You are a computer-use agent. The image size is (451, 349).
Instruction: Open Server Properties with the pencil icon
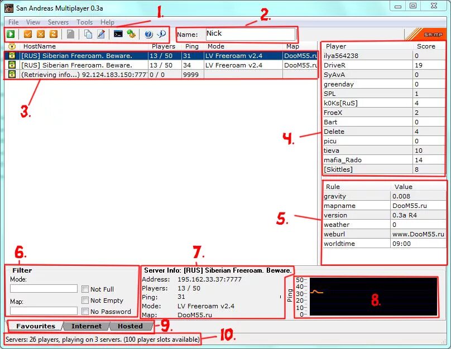click(101, 34)
